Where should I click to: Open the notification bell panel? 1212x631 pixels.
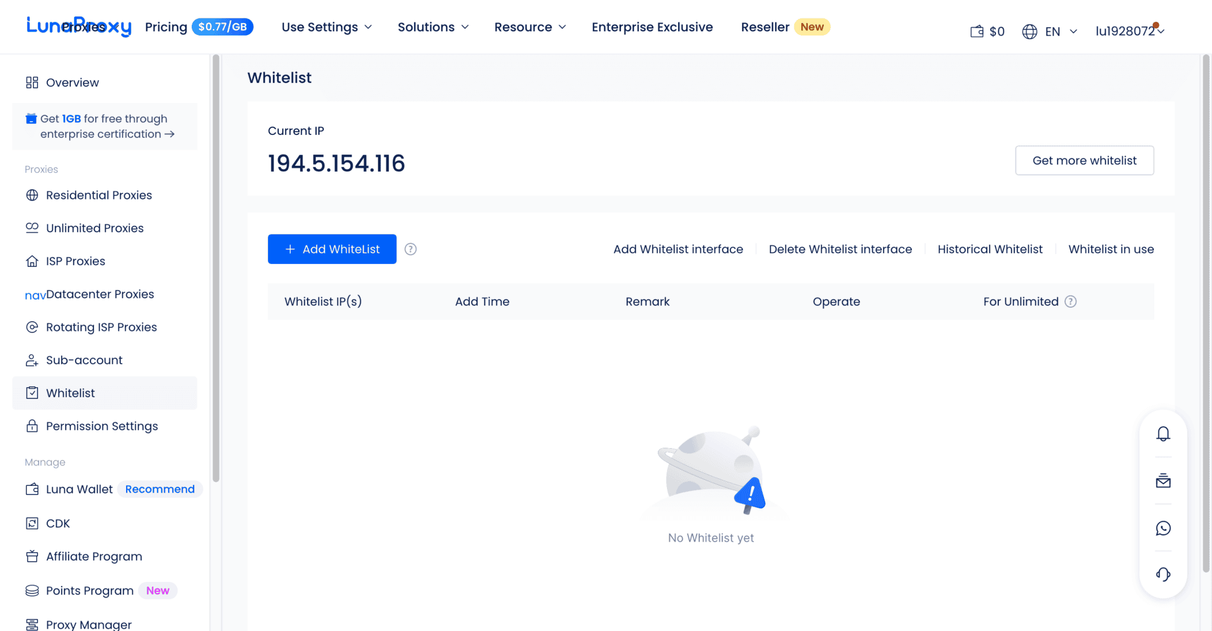pos(1163,433)
